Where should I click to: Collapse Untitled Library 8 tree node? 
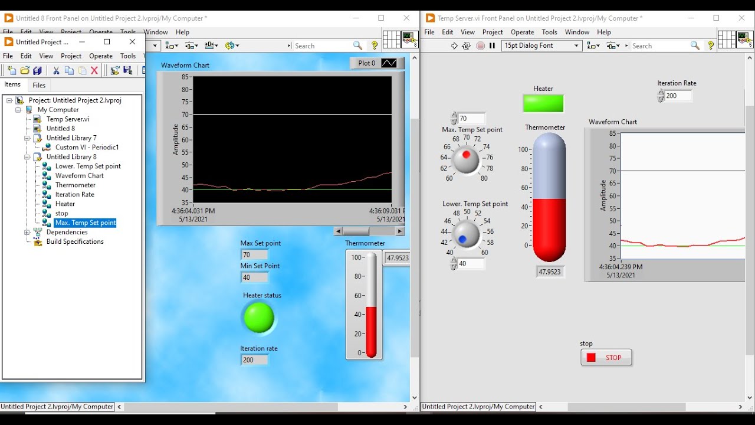27,157
